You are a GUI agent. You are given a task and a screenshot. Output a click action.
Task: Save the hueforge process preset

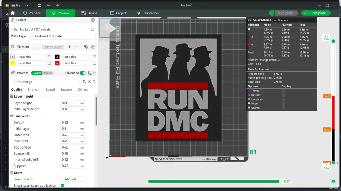(x=84, y=82)
